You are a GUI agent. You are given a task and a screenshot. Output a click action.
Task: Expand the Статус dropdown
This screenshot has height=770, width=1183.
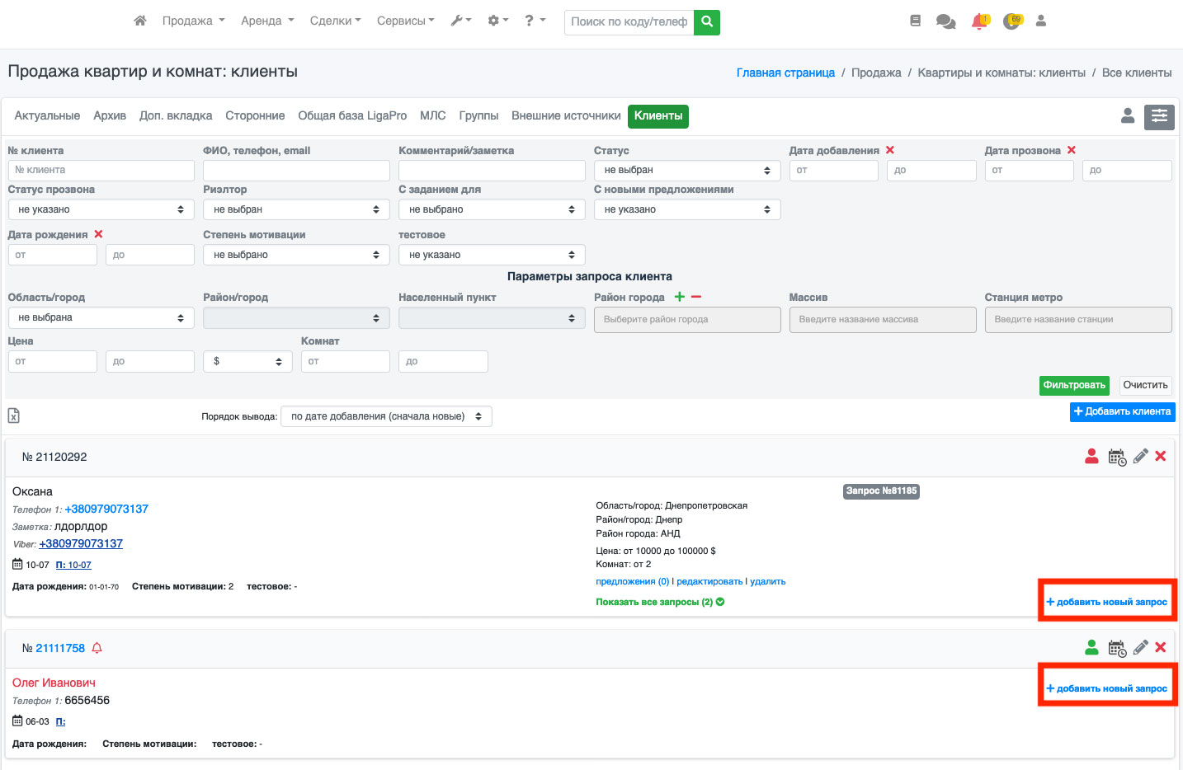coord(686,170)
